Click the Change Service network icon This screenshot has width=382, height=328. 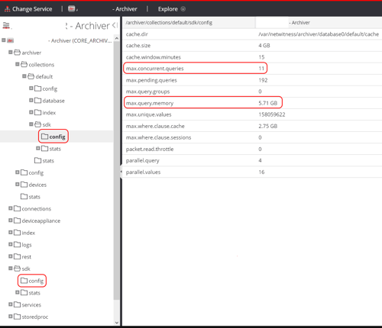[x=8, y=9]
